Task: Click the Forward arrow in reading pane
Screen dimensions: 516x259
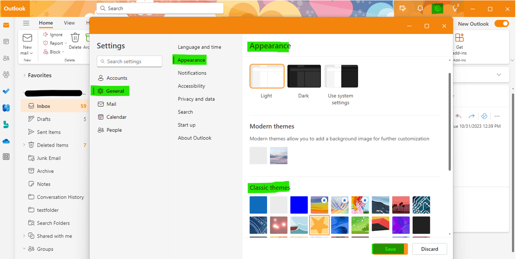Action: (471, 116)
